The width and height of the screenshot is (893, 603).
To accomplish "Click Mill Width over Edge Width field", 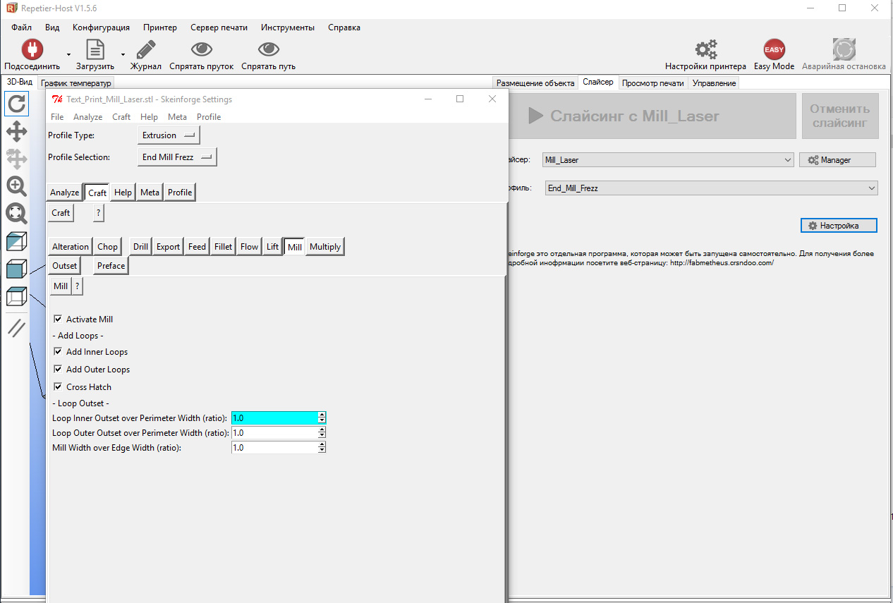I will tap(274, 448).
